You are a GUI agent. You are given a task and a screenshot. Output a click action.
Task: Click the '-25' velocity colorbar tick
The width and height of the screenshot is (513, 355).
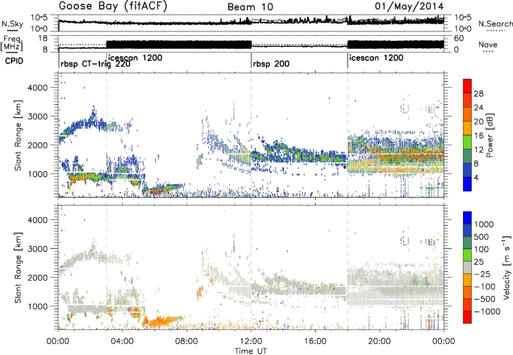click(x=484, y=274)
